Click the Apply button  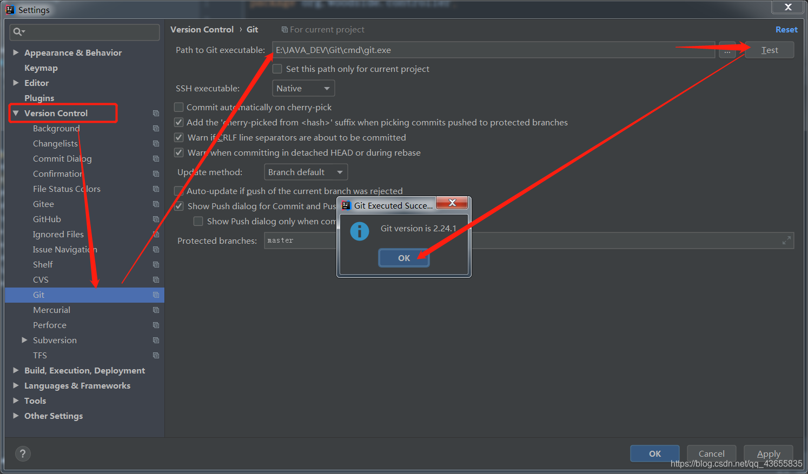[x=769, y=454]
